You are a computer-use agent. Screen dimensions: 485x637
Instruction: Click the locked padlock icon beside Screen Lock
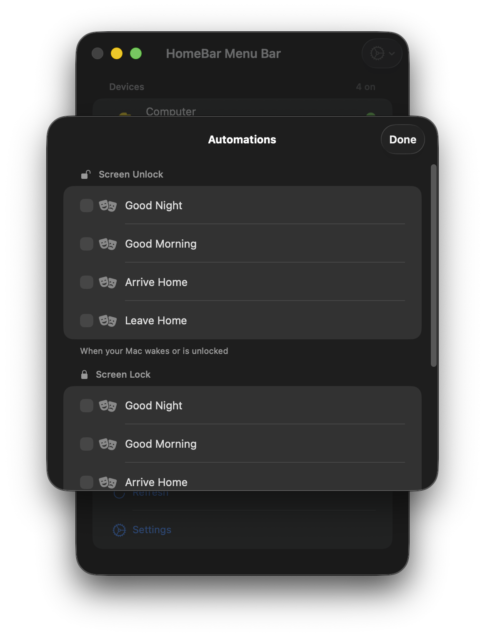(x=85, y=374)
